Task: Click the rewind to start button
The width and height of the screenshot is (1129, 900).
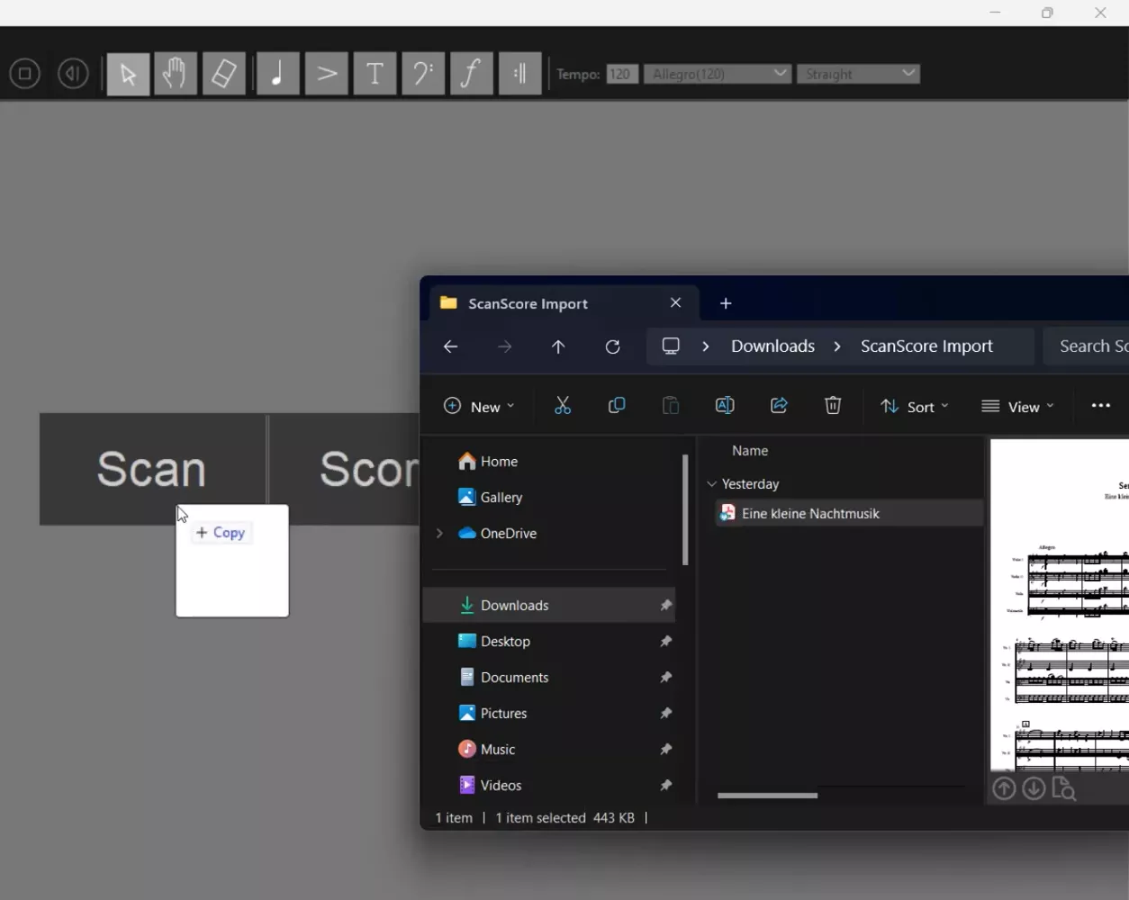Action: [x=73, y=74]
